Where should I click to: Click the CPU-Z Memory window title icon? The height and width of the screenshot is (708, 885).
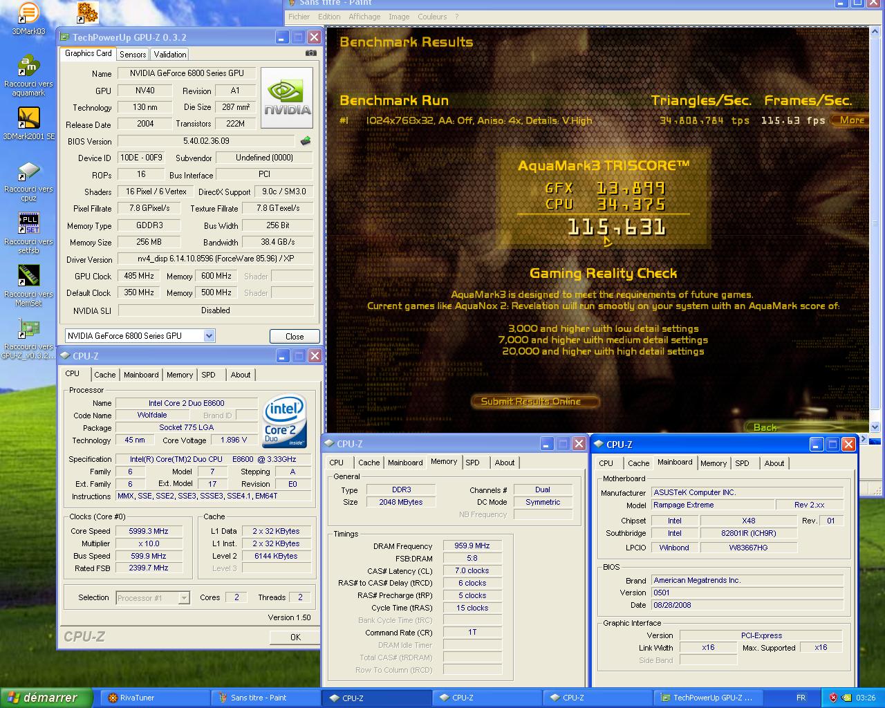329,444
